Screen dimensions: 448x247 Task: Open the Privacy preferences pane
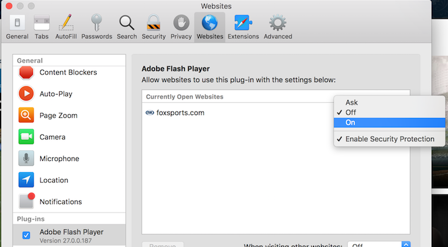[181, 27]
